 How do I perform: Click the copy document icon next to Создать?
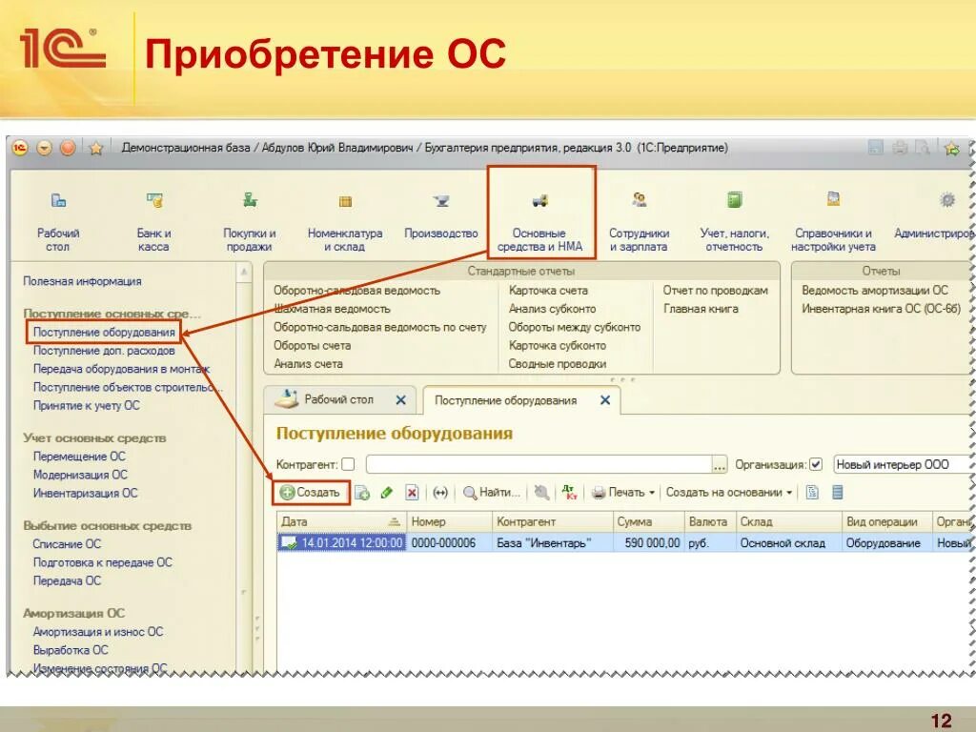coord(362,493)
